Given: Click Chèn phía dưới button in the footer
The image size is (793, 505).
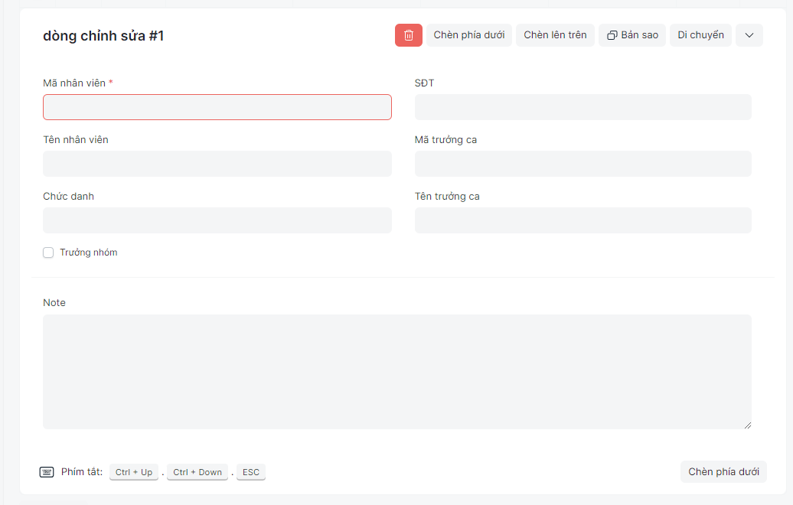Looking at the screenshot, I should (x=723, y=472).
